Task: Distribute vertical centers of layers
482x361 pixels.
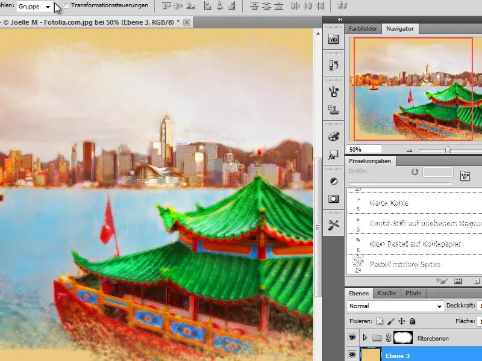Action: pyautogui.click(x=266, y=5)
